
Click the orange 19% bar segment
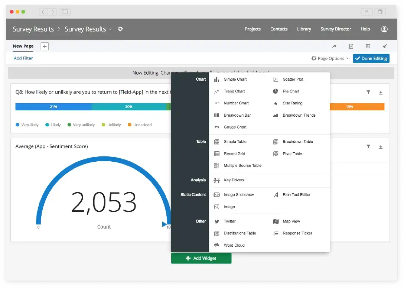click(x=357, y=107)
